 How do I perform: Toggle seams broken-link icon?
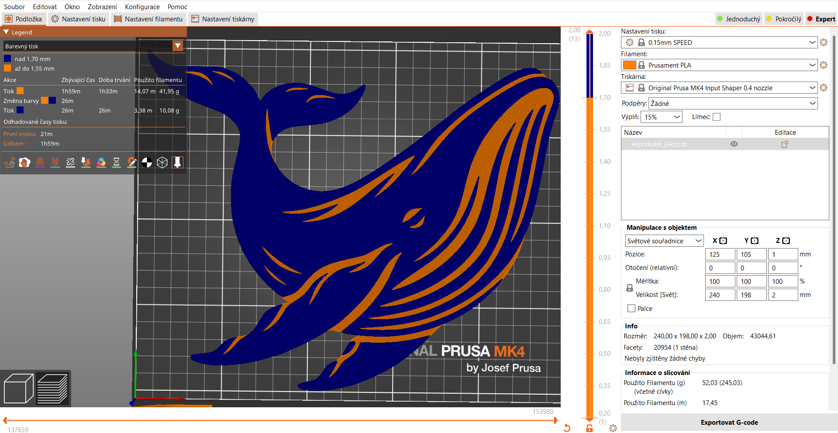70,163
